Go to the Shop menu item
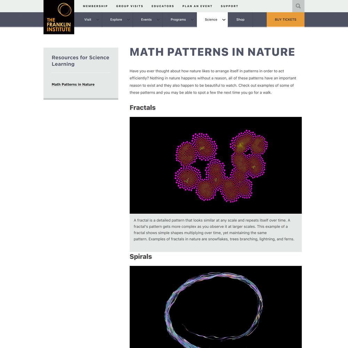 (x=240, y=19)
